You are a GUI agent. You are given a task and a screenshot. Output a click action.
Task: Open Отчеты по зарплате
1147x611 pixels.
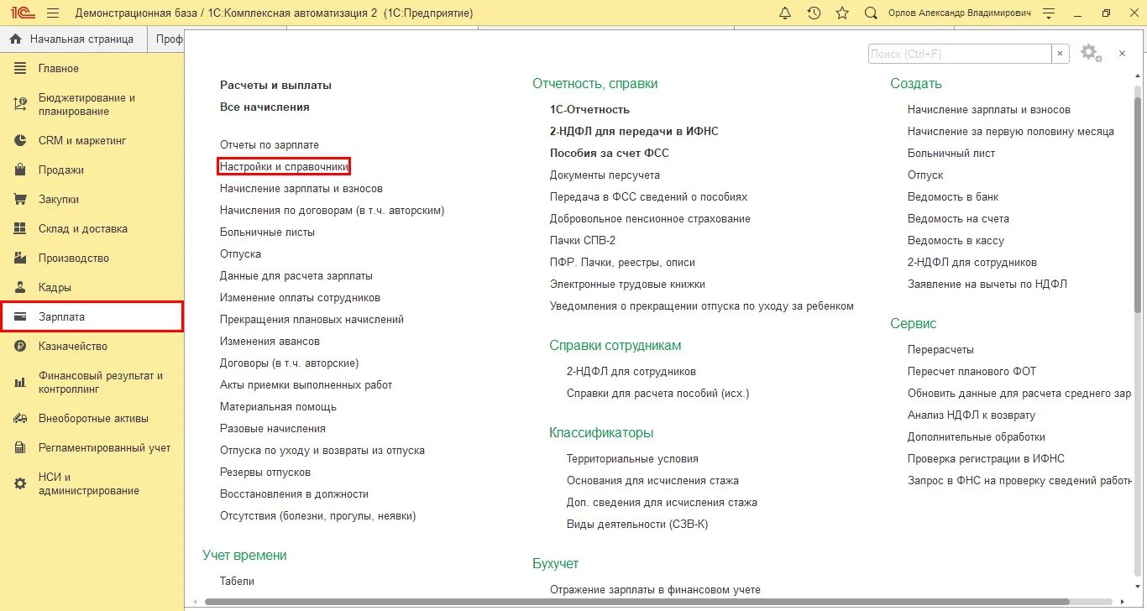tap(270, 145)
